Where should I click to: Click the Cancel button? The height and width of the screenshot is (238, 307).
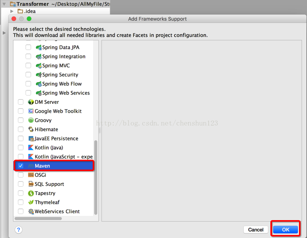click(x=256, y=230)
